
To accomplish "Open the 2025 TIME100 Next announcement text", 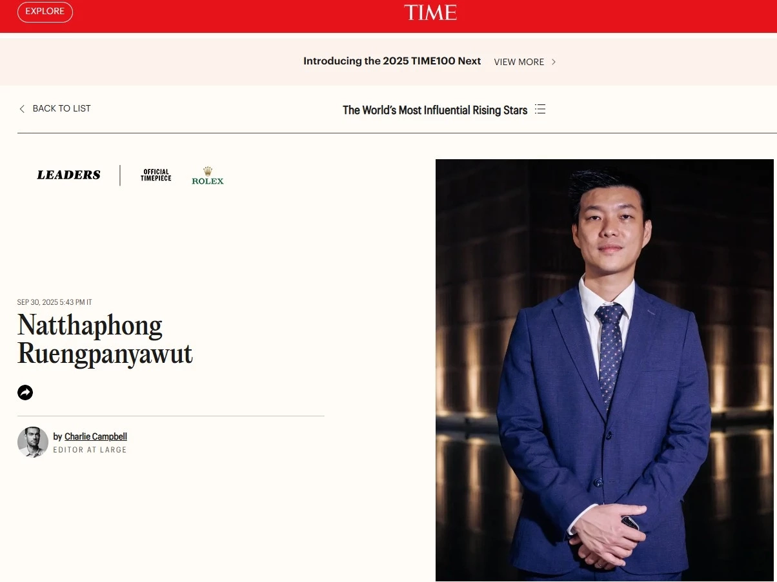I will coord(392,61).
